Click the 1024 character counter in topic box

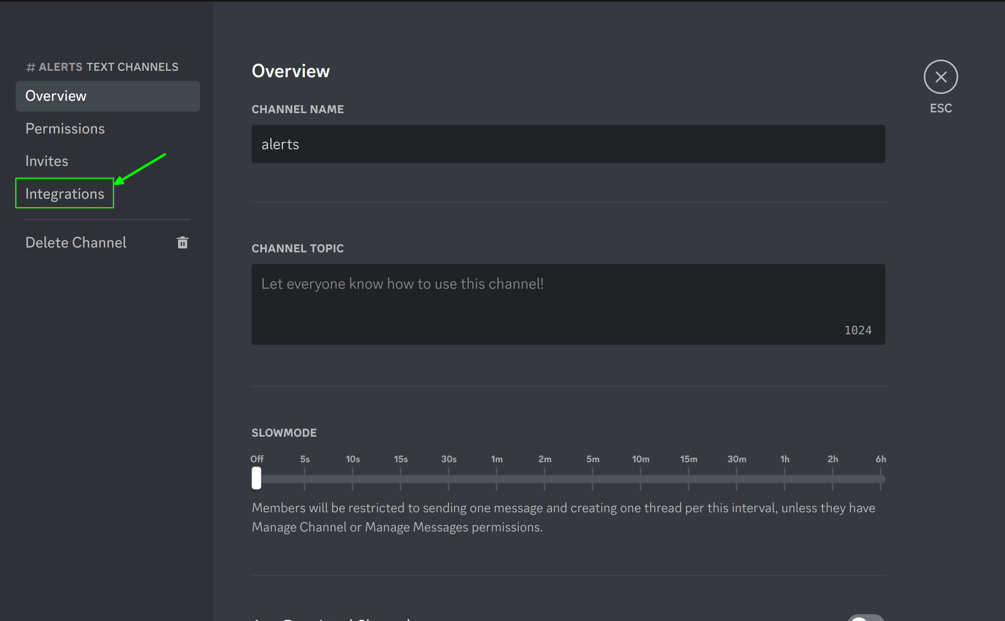click(857, 330)
